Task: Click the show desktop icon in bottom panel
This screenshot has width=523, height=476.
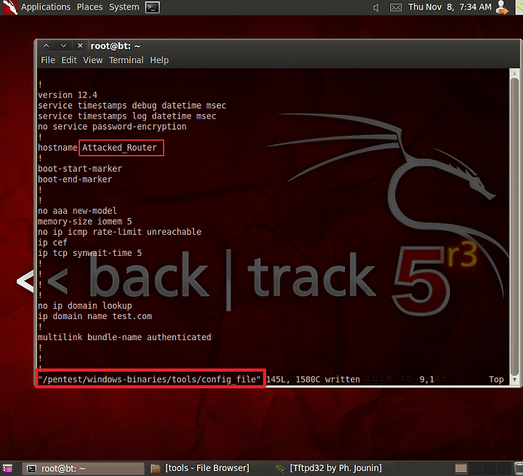Action: click(7, 468)
